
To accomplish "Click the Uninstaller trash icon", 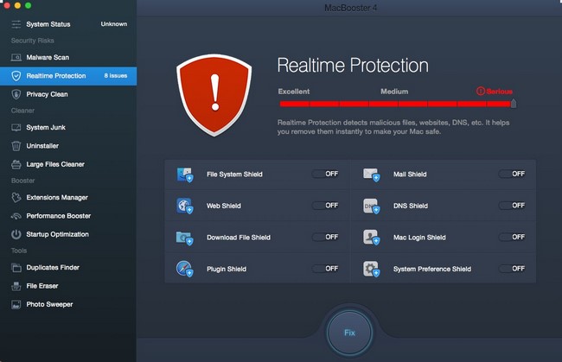I will pyautogui.click(x=16, y=146).
